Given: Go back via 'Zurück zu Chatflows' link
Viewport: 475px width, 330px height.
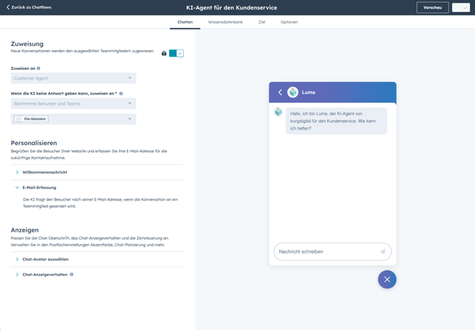Looking at the screenshot, I should [29, 7].
